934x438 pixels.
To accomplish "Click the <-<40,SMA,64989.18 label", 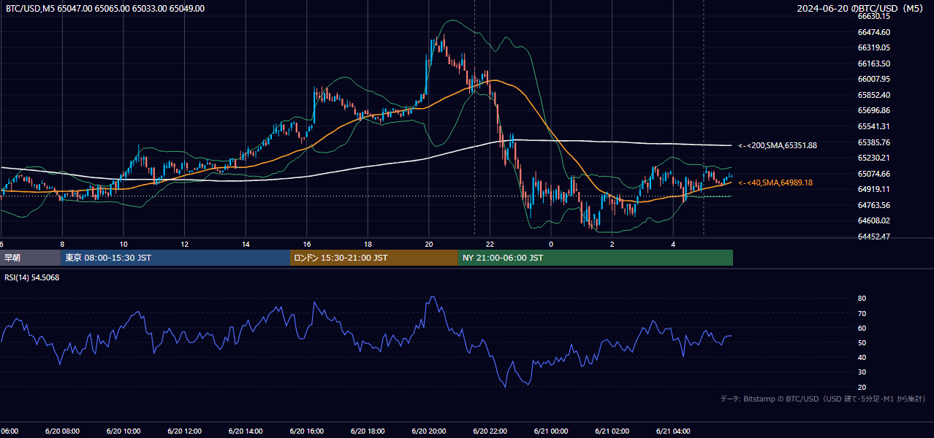I will click(775, 182).
